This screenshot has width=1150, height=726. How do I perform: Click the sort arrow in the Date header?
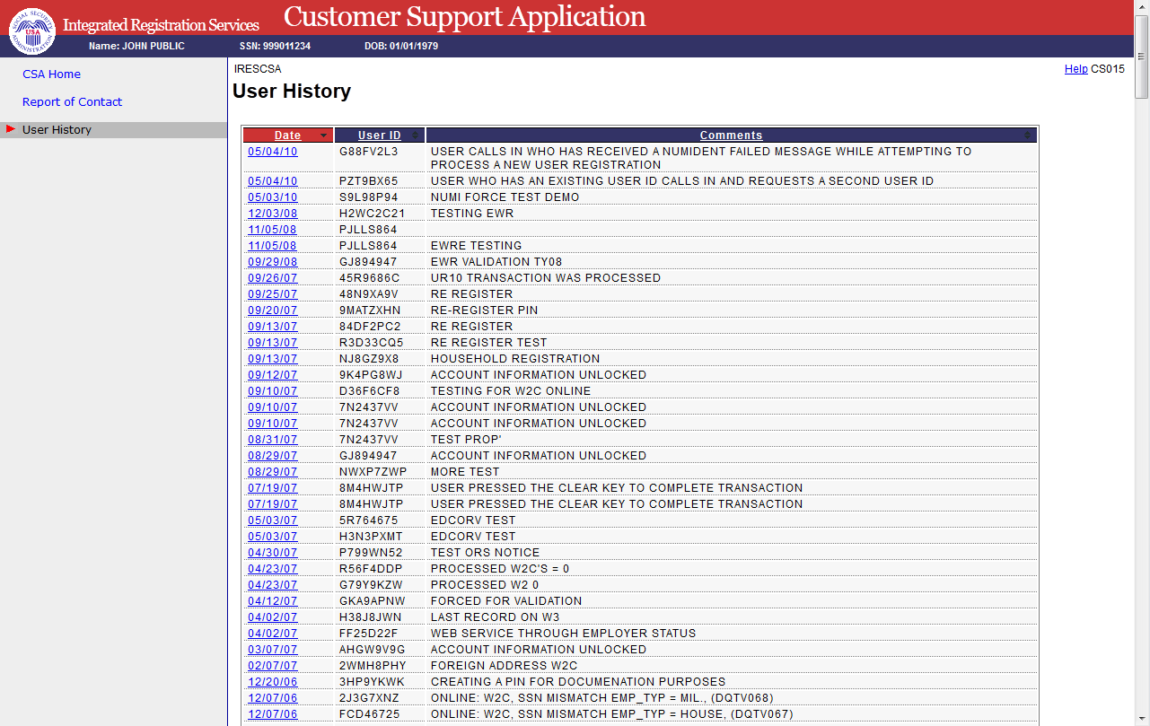(x=323, y=136)
